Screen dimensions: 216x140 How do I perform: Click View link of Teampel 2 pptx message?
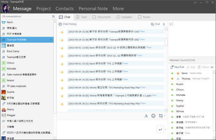[x=154, y=95]
